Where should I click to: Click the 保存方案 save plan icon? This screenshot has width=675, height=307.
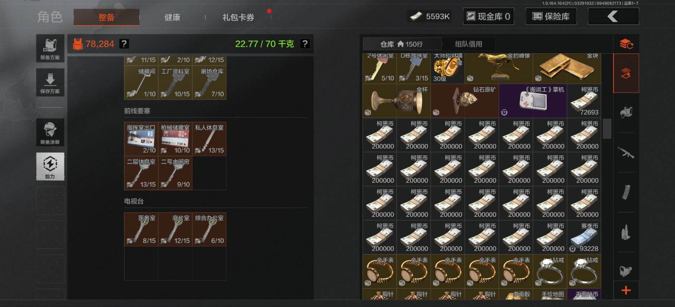point(50,82)
